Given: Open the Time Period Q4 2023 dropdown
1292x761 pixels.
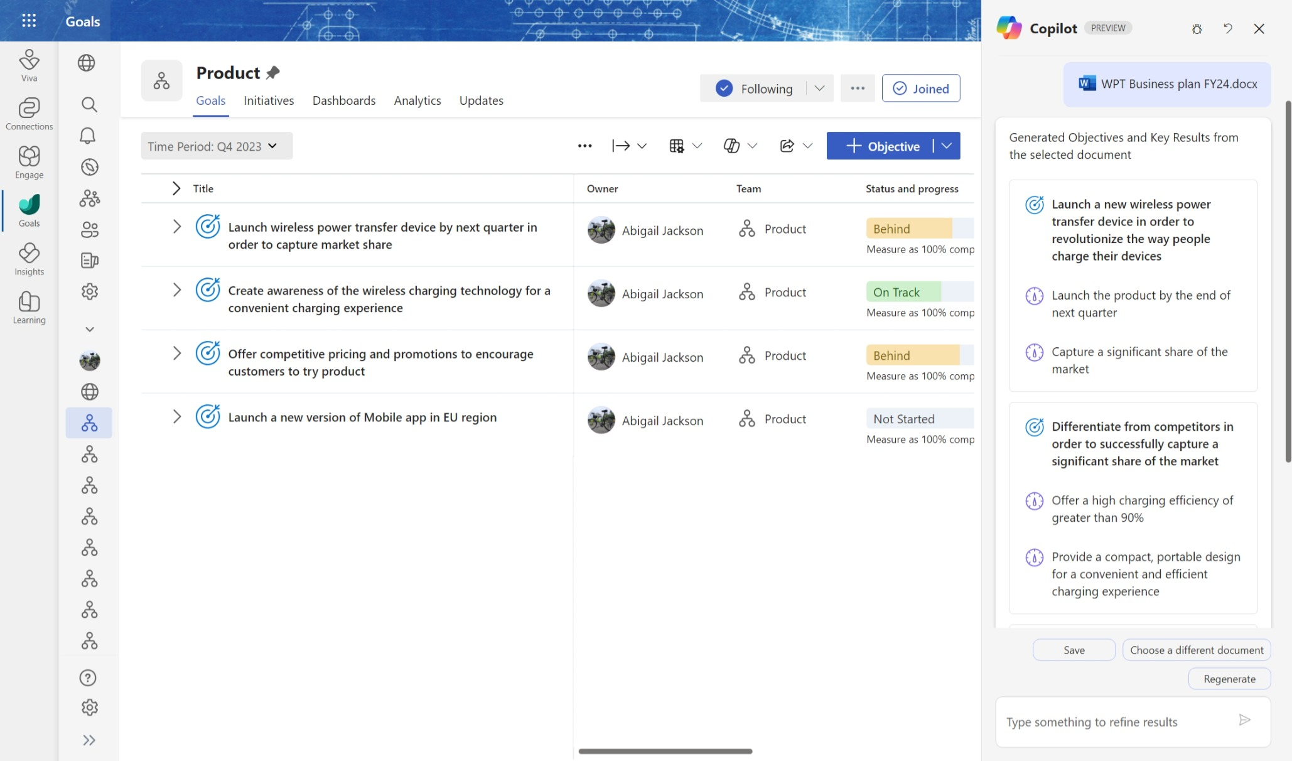Looking at the screenshot, I should pos(217,145).
